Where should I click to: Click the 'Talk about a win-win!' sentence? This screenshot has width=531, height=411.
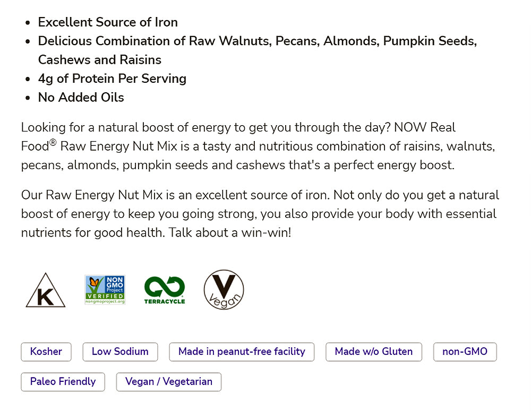pyautogui.click(x=230, y=233)
